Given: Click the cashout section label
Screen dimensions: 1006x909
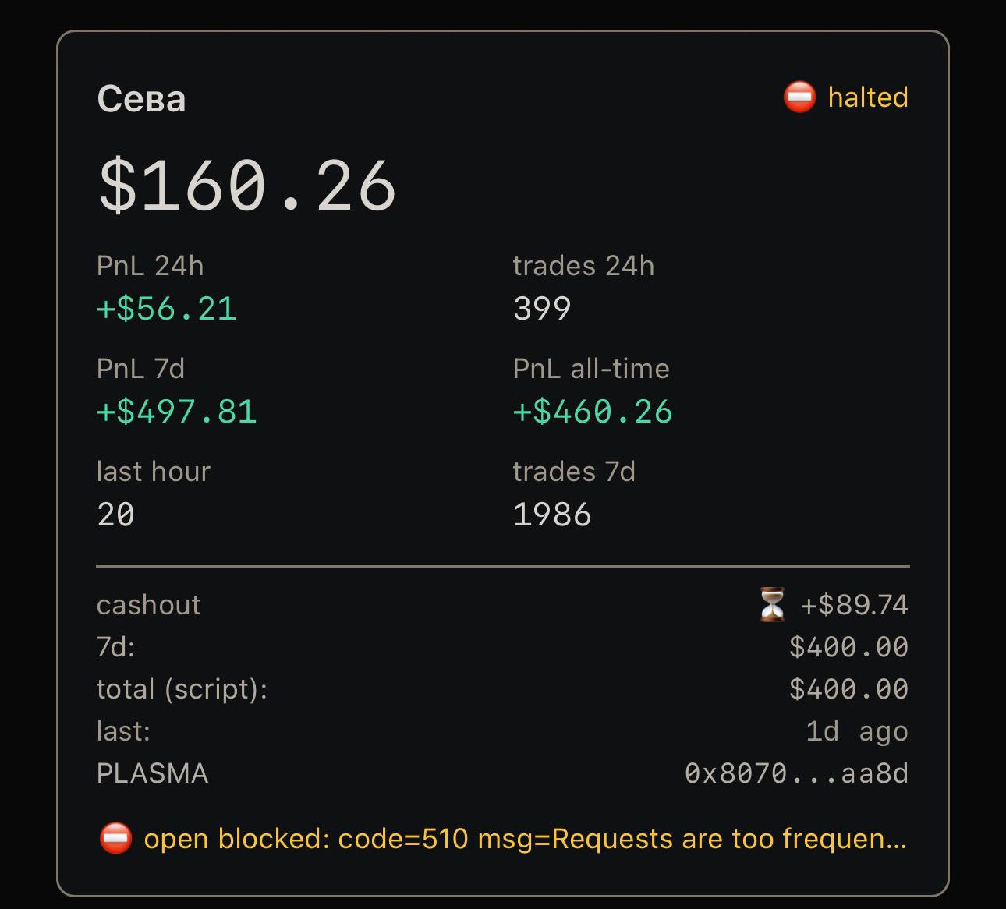Looking at the screenshot, I should click(148, 605).
